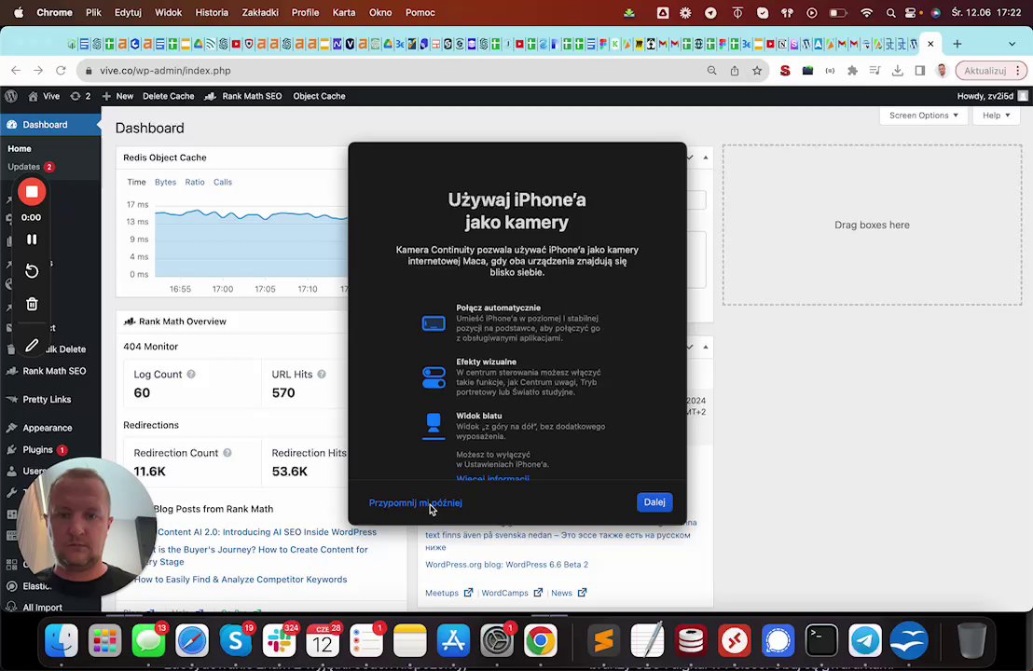The width and height of the screenshot is (1033, 671).
Task: Open Telegram from the Dock
Action: (x=865, y=640)
